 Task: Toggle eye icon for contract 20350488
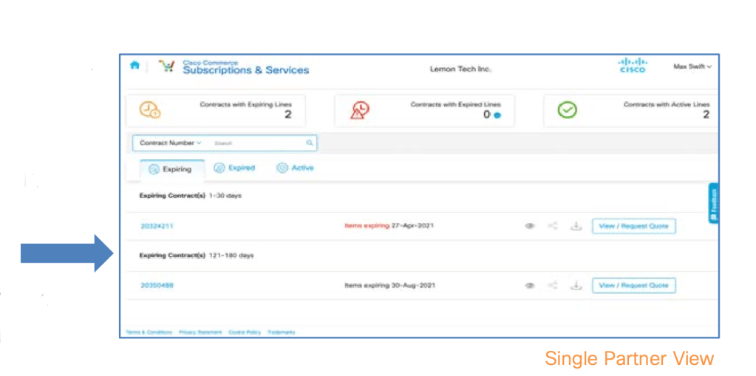[x=530, y=285]
